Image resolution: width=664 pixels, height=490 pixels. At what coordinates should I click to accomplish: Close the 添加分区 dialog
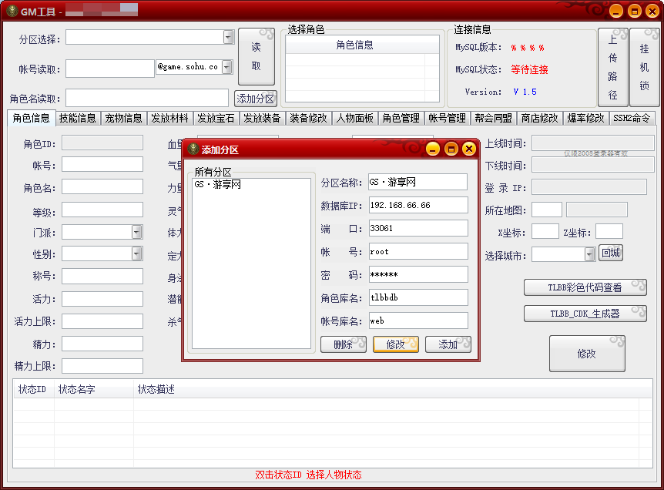pyautogui.click(x=468, y=149)
